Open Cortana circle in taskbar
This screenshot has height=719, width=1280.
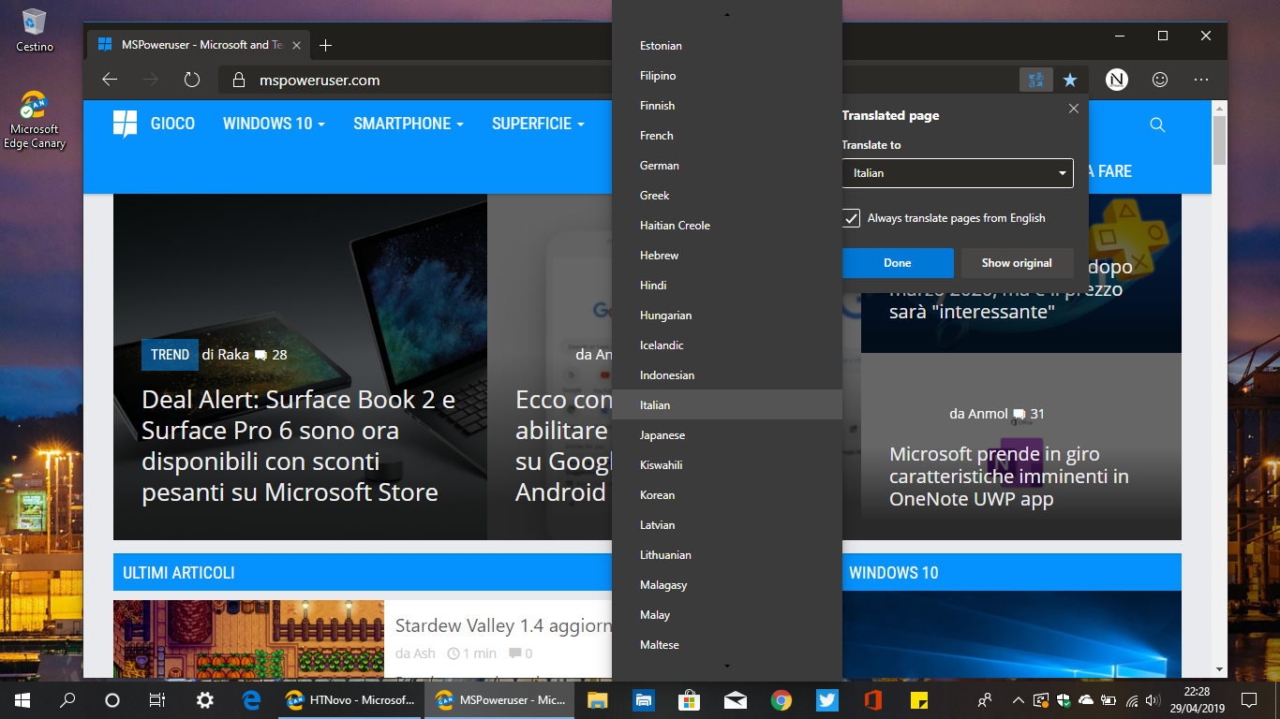point(112,700)
